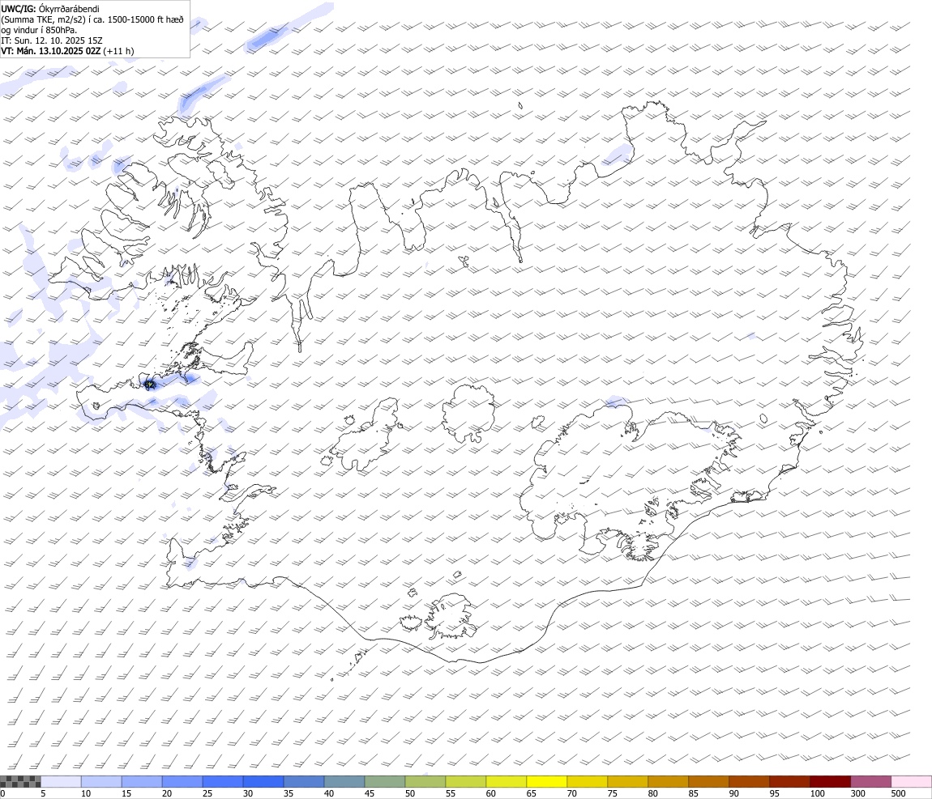932x799 pixels.
Task: Click the 70–75 golden yellow legend swatch
Action: pyautogui.click(x=588, y=781)
